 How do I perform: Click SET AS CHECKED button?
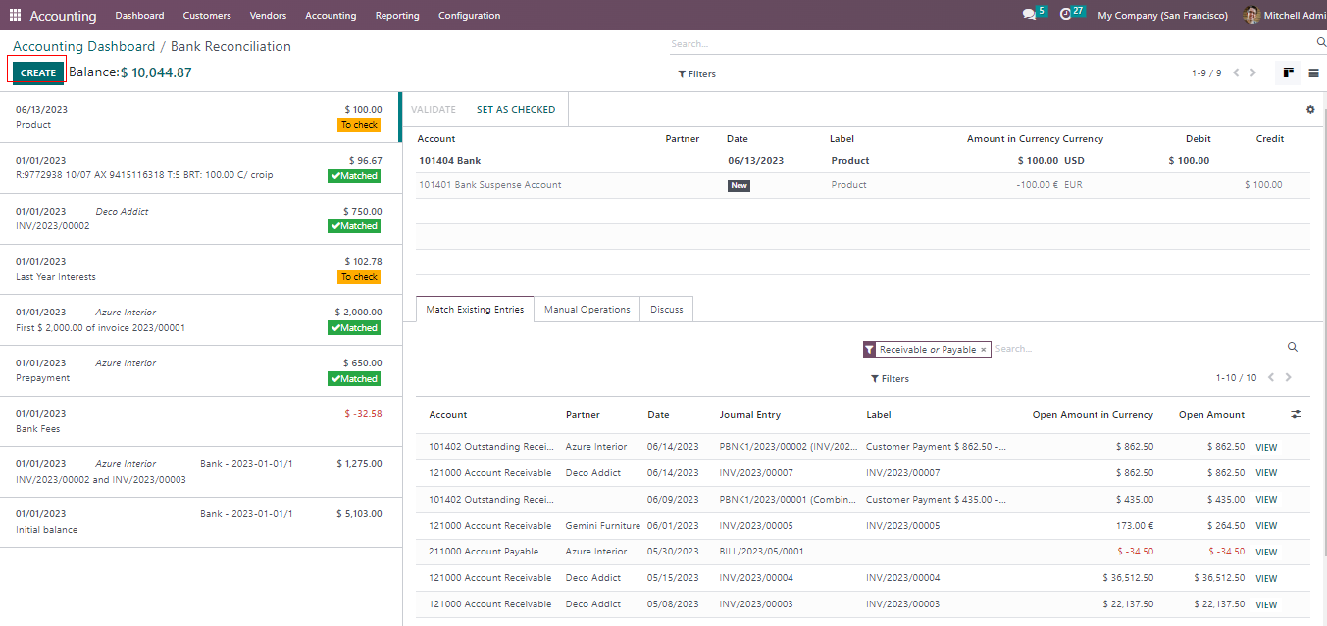[x=516, y=110]
